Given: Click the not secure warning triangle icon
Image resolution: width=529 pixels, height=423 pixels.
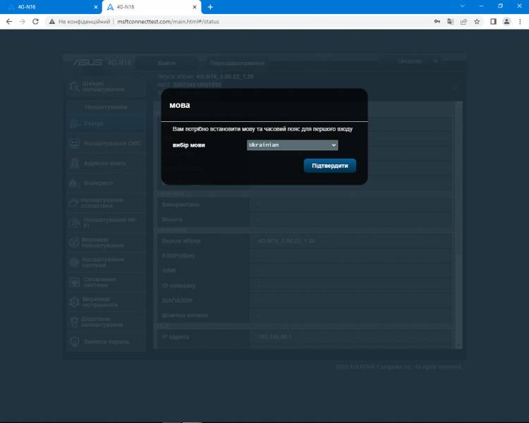Looking at the screenshot, I should [51, 22].
